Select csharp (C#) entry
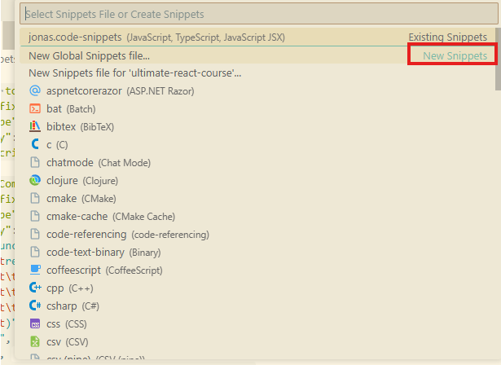 [257, 306]
